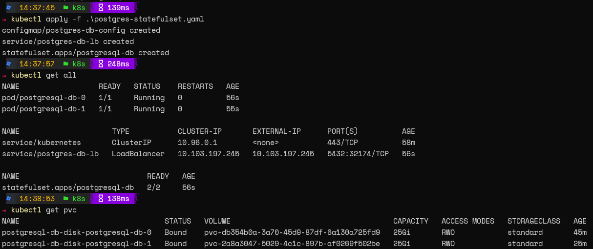Click the red arrow before kubectl apply
The image size is (593, 249).
[4, 20]
